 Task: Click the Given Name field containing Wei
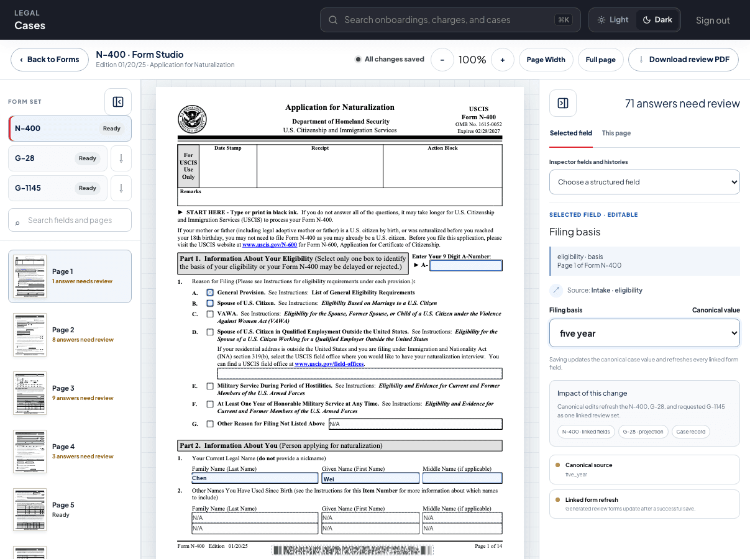click(x=370, y=478)
